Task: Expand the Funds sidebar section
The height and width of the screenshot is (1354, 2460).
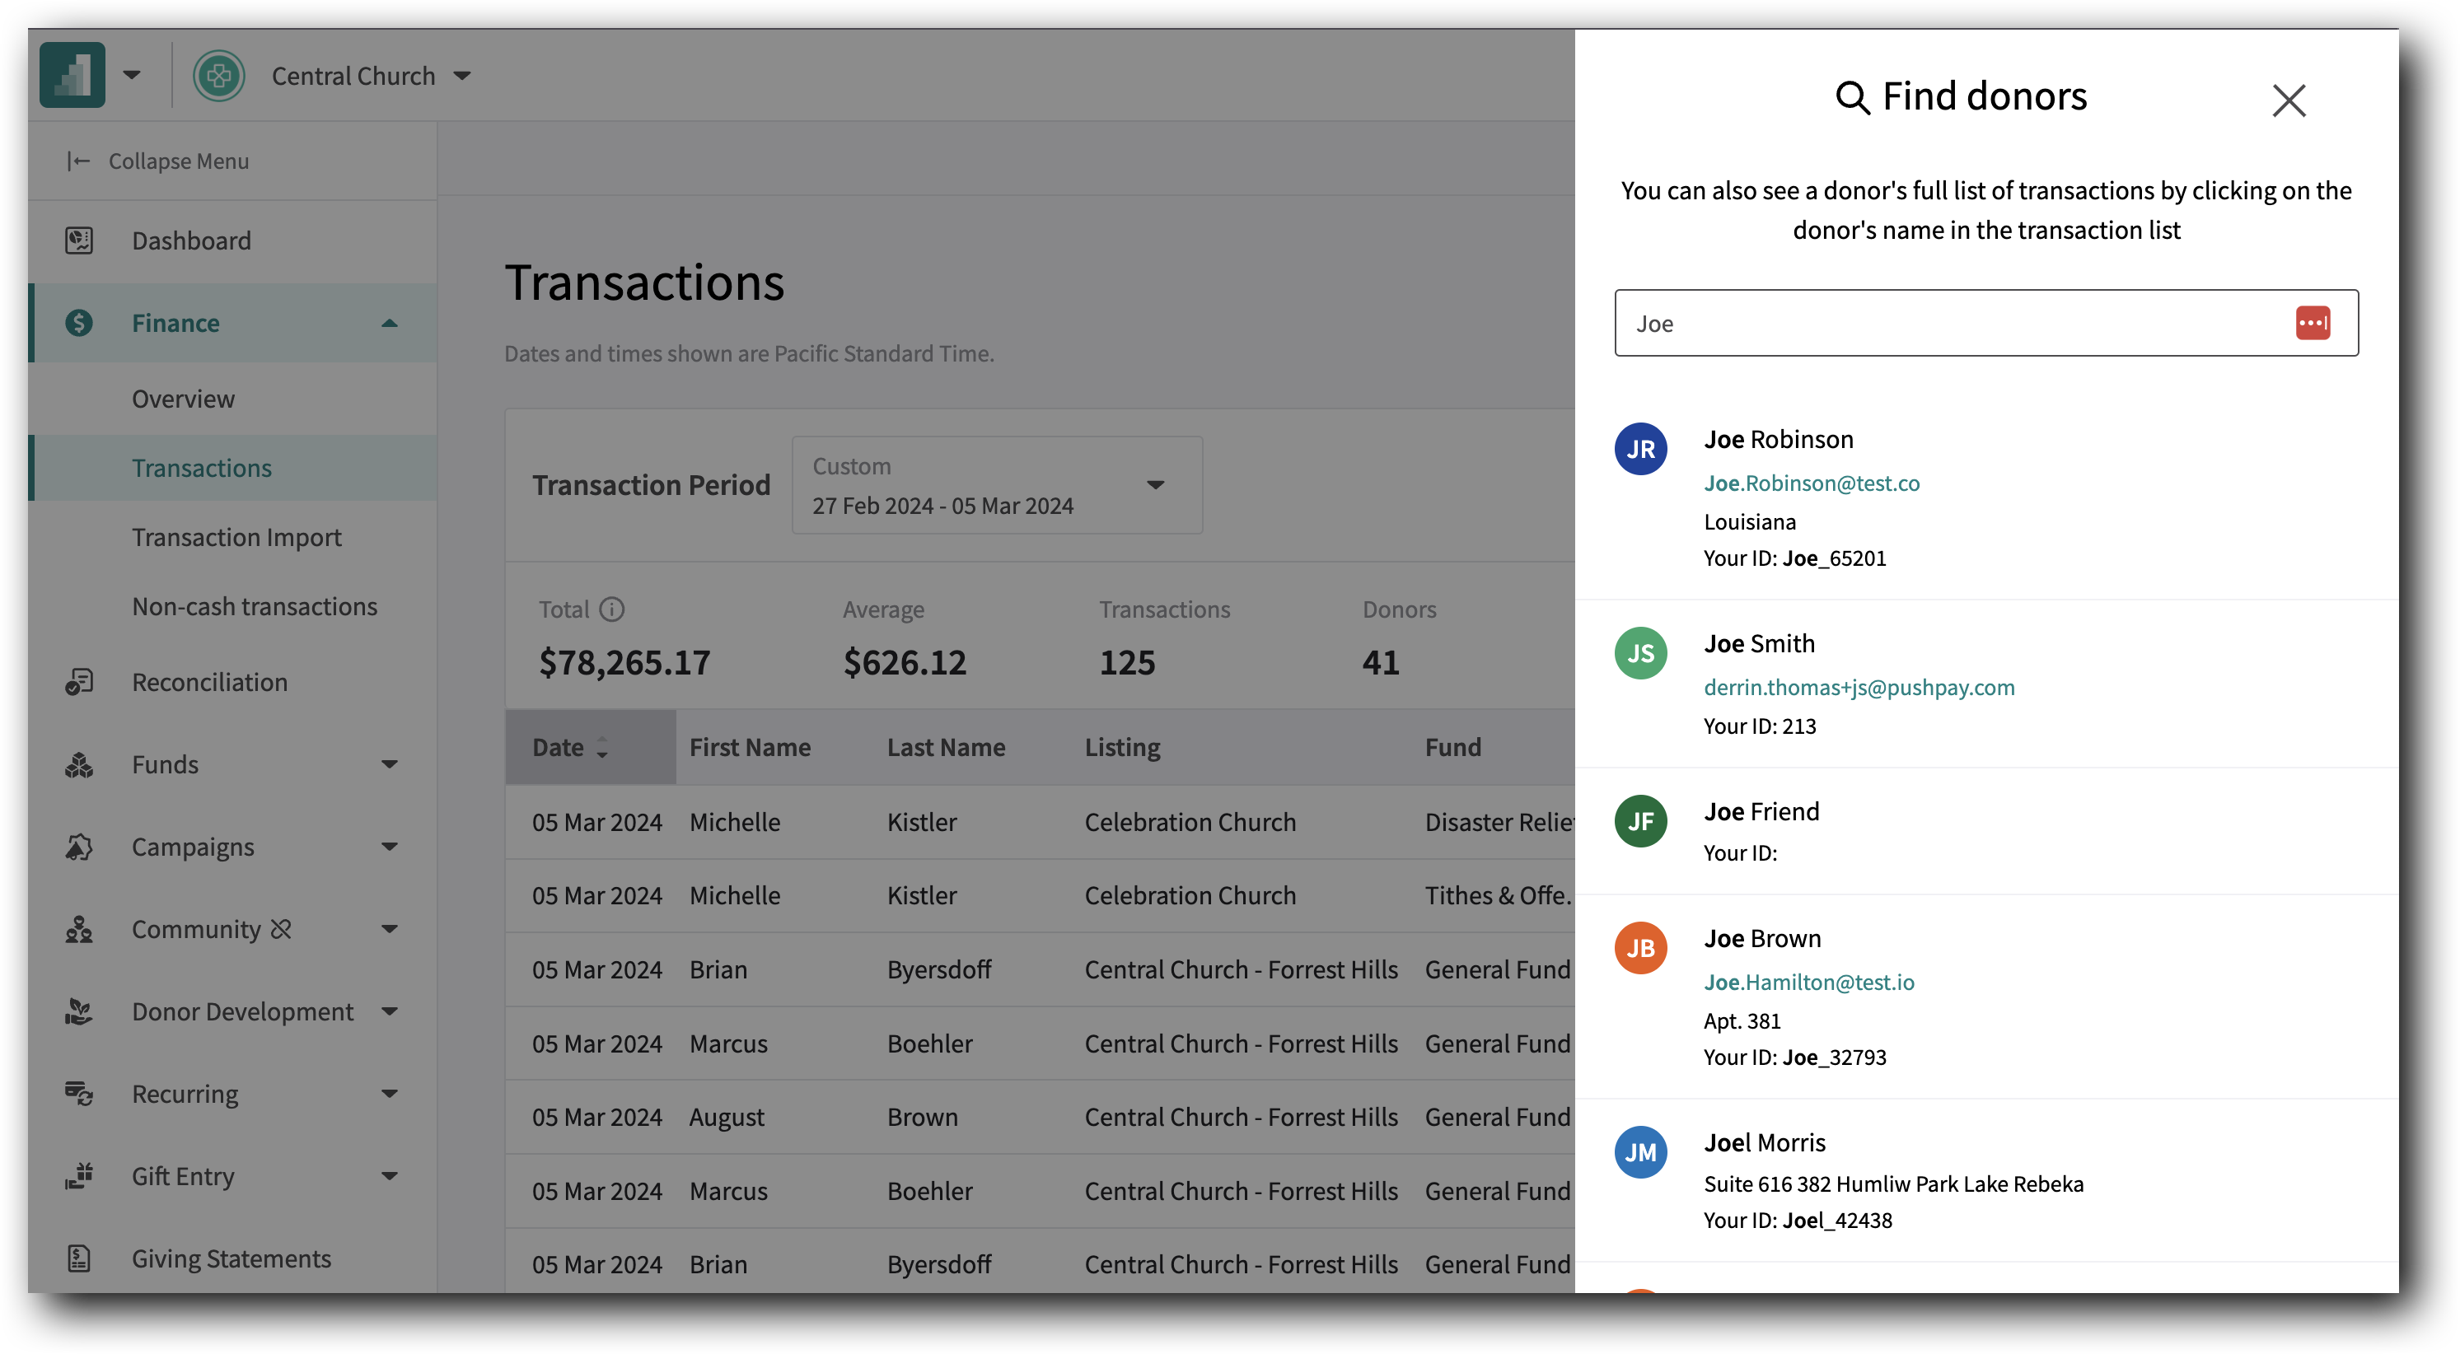Action: coord(389,764)
